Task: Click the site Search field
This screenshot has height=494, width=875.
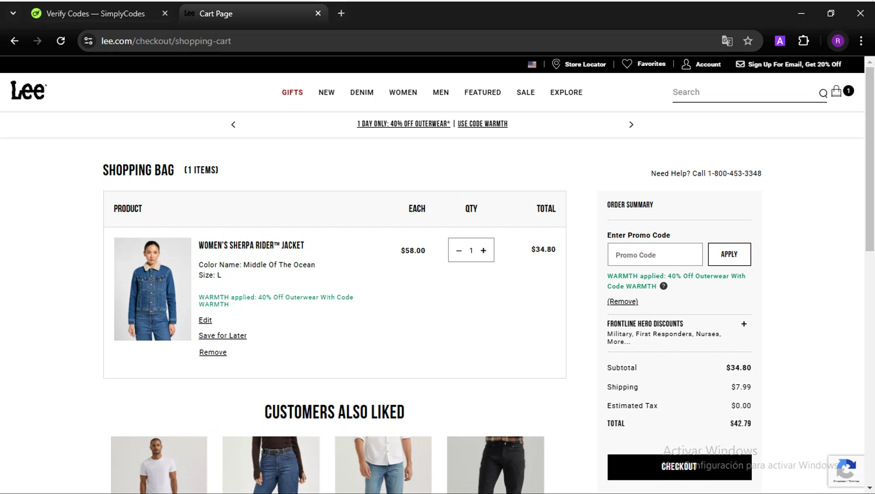Action: point(744,92)
